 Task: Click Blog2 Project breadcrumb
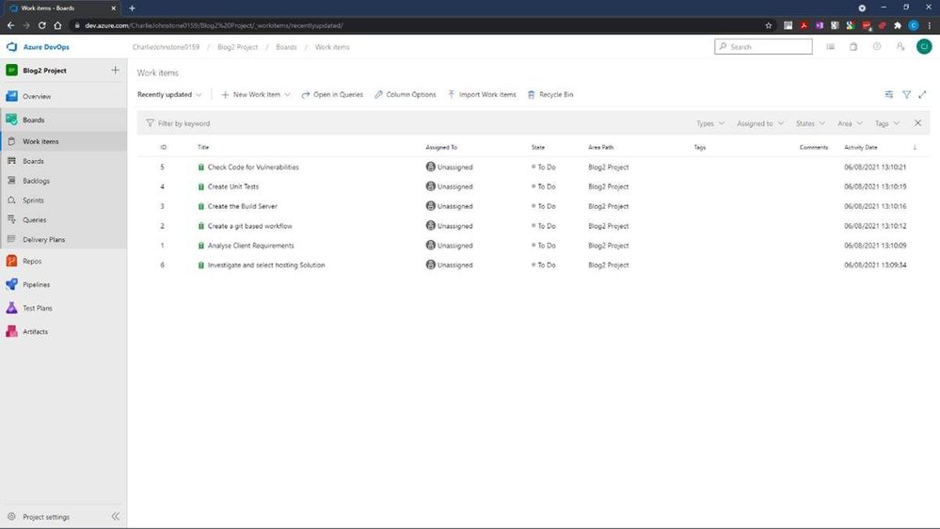pyautogui.click(x=237, y=47)
